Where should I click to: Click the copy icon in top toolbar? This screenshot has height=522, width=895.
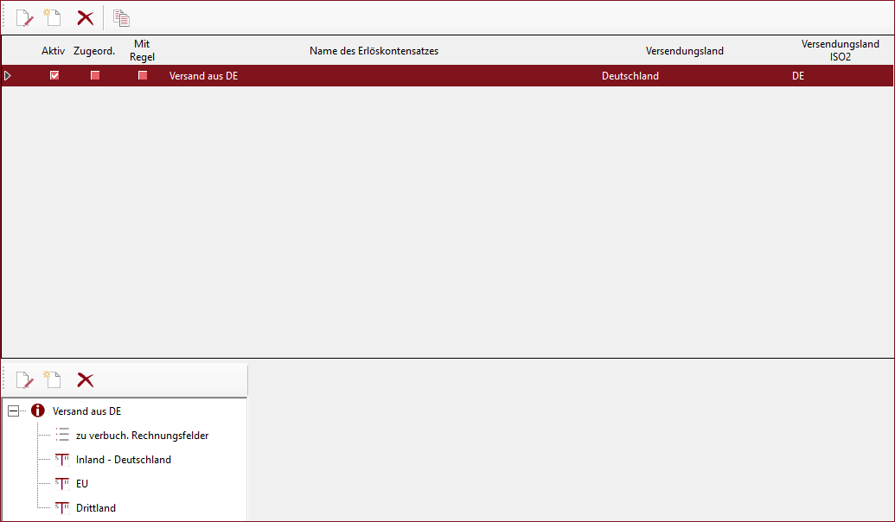coord(121,17)
